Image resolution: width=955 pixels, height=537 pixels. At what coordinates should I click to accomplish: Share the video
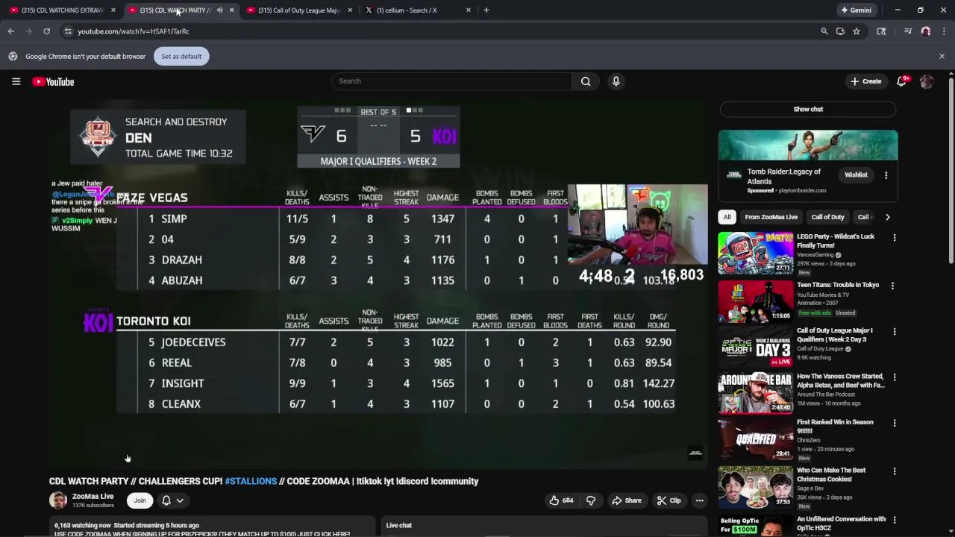pyautogui.click(x=625, y=500)
